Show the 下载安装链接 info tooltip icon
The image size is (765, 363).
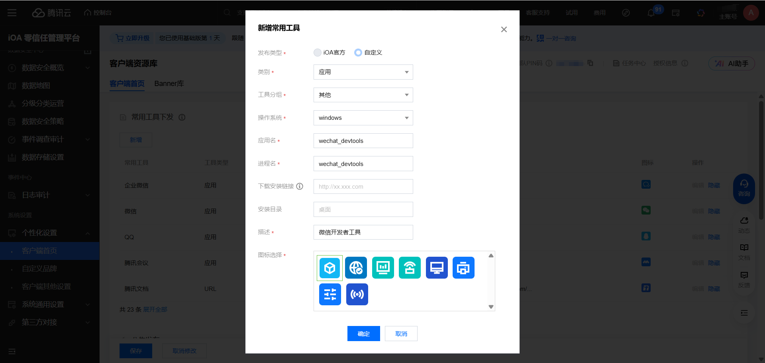coord(300,186)
